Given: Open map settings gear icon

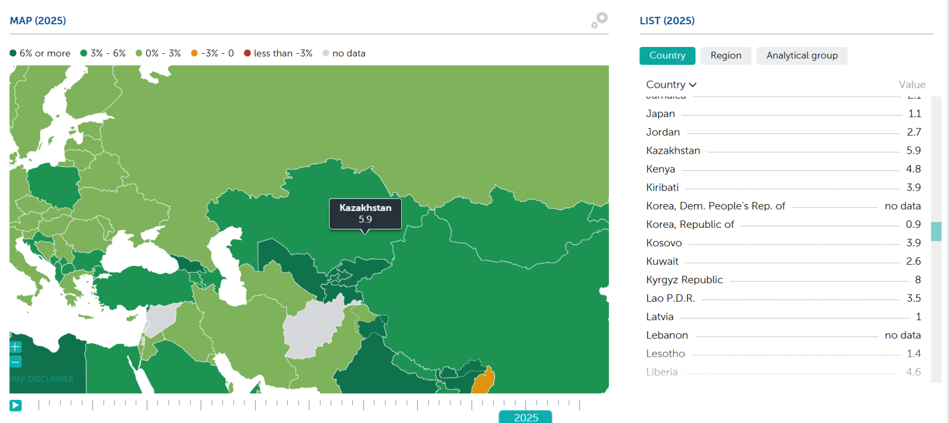Looking at the screenshot, I should point(599,20).
